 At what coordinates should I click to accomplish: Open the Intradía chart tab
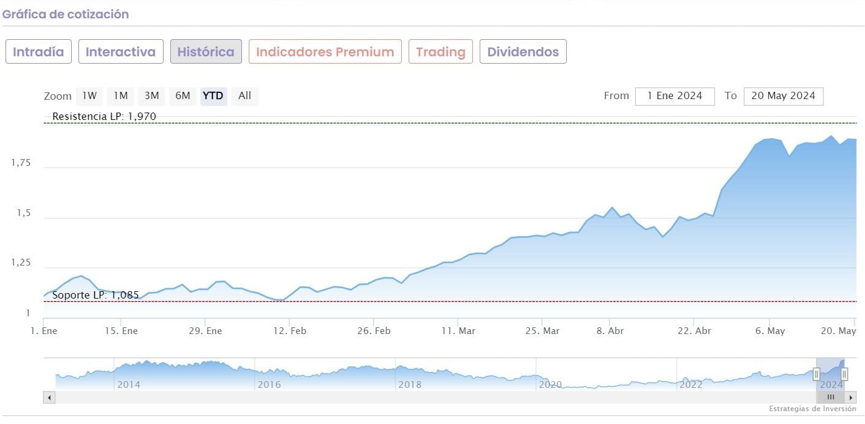click(39, 52)
